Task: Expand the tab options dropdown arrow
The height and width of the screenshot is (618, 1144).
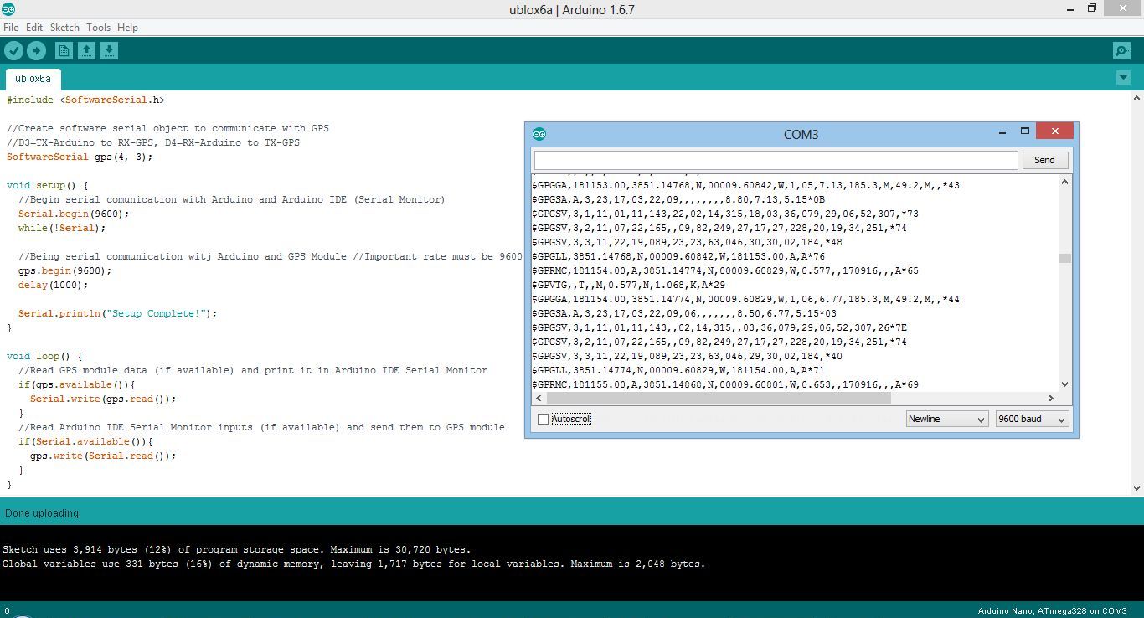Action: [1123, 78]
